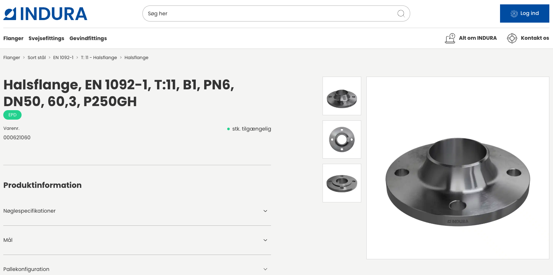Navigate to T: 11 - Halsflange breadcrumb
Screen dimensions: 553x275
[x=99, y=58]
